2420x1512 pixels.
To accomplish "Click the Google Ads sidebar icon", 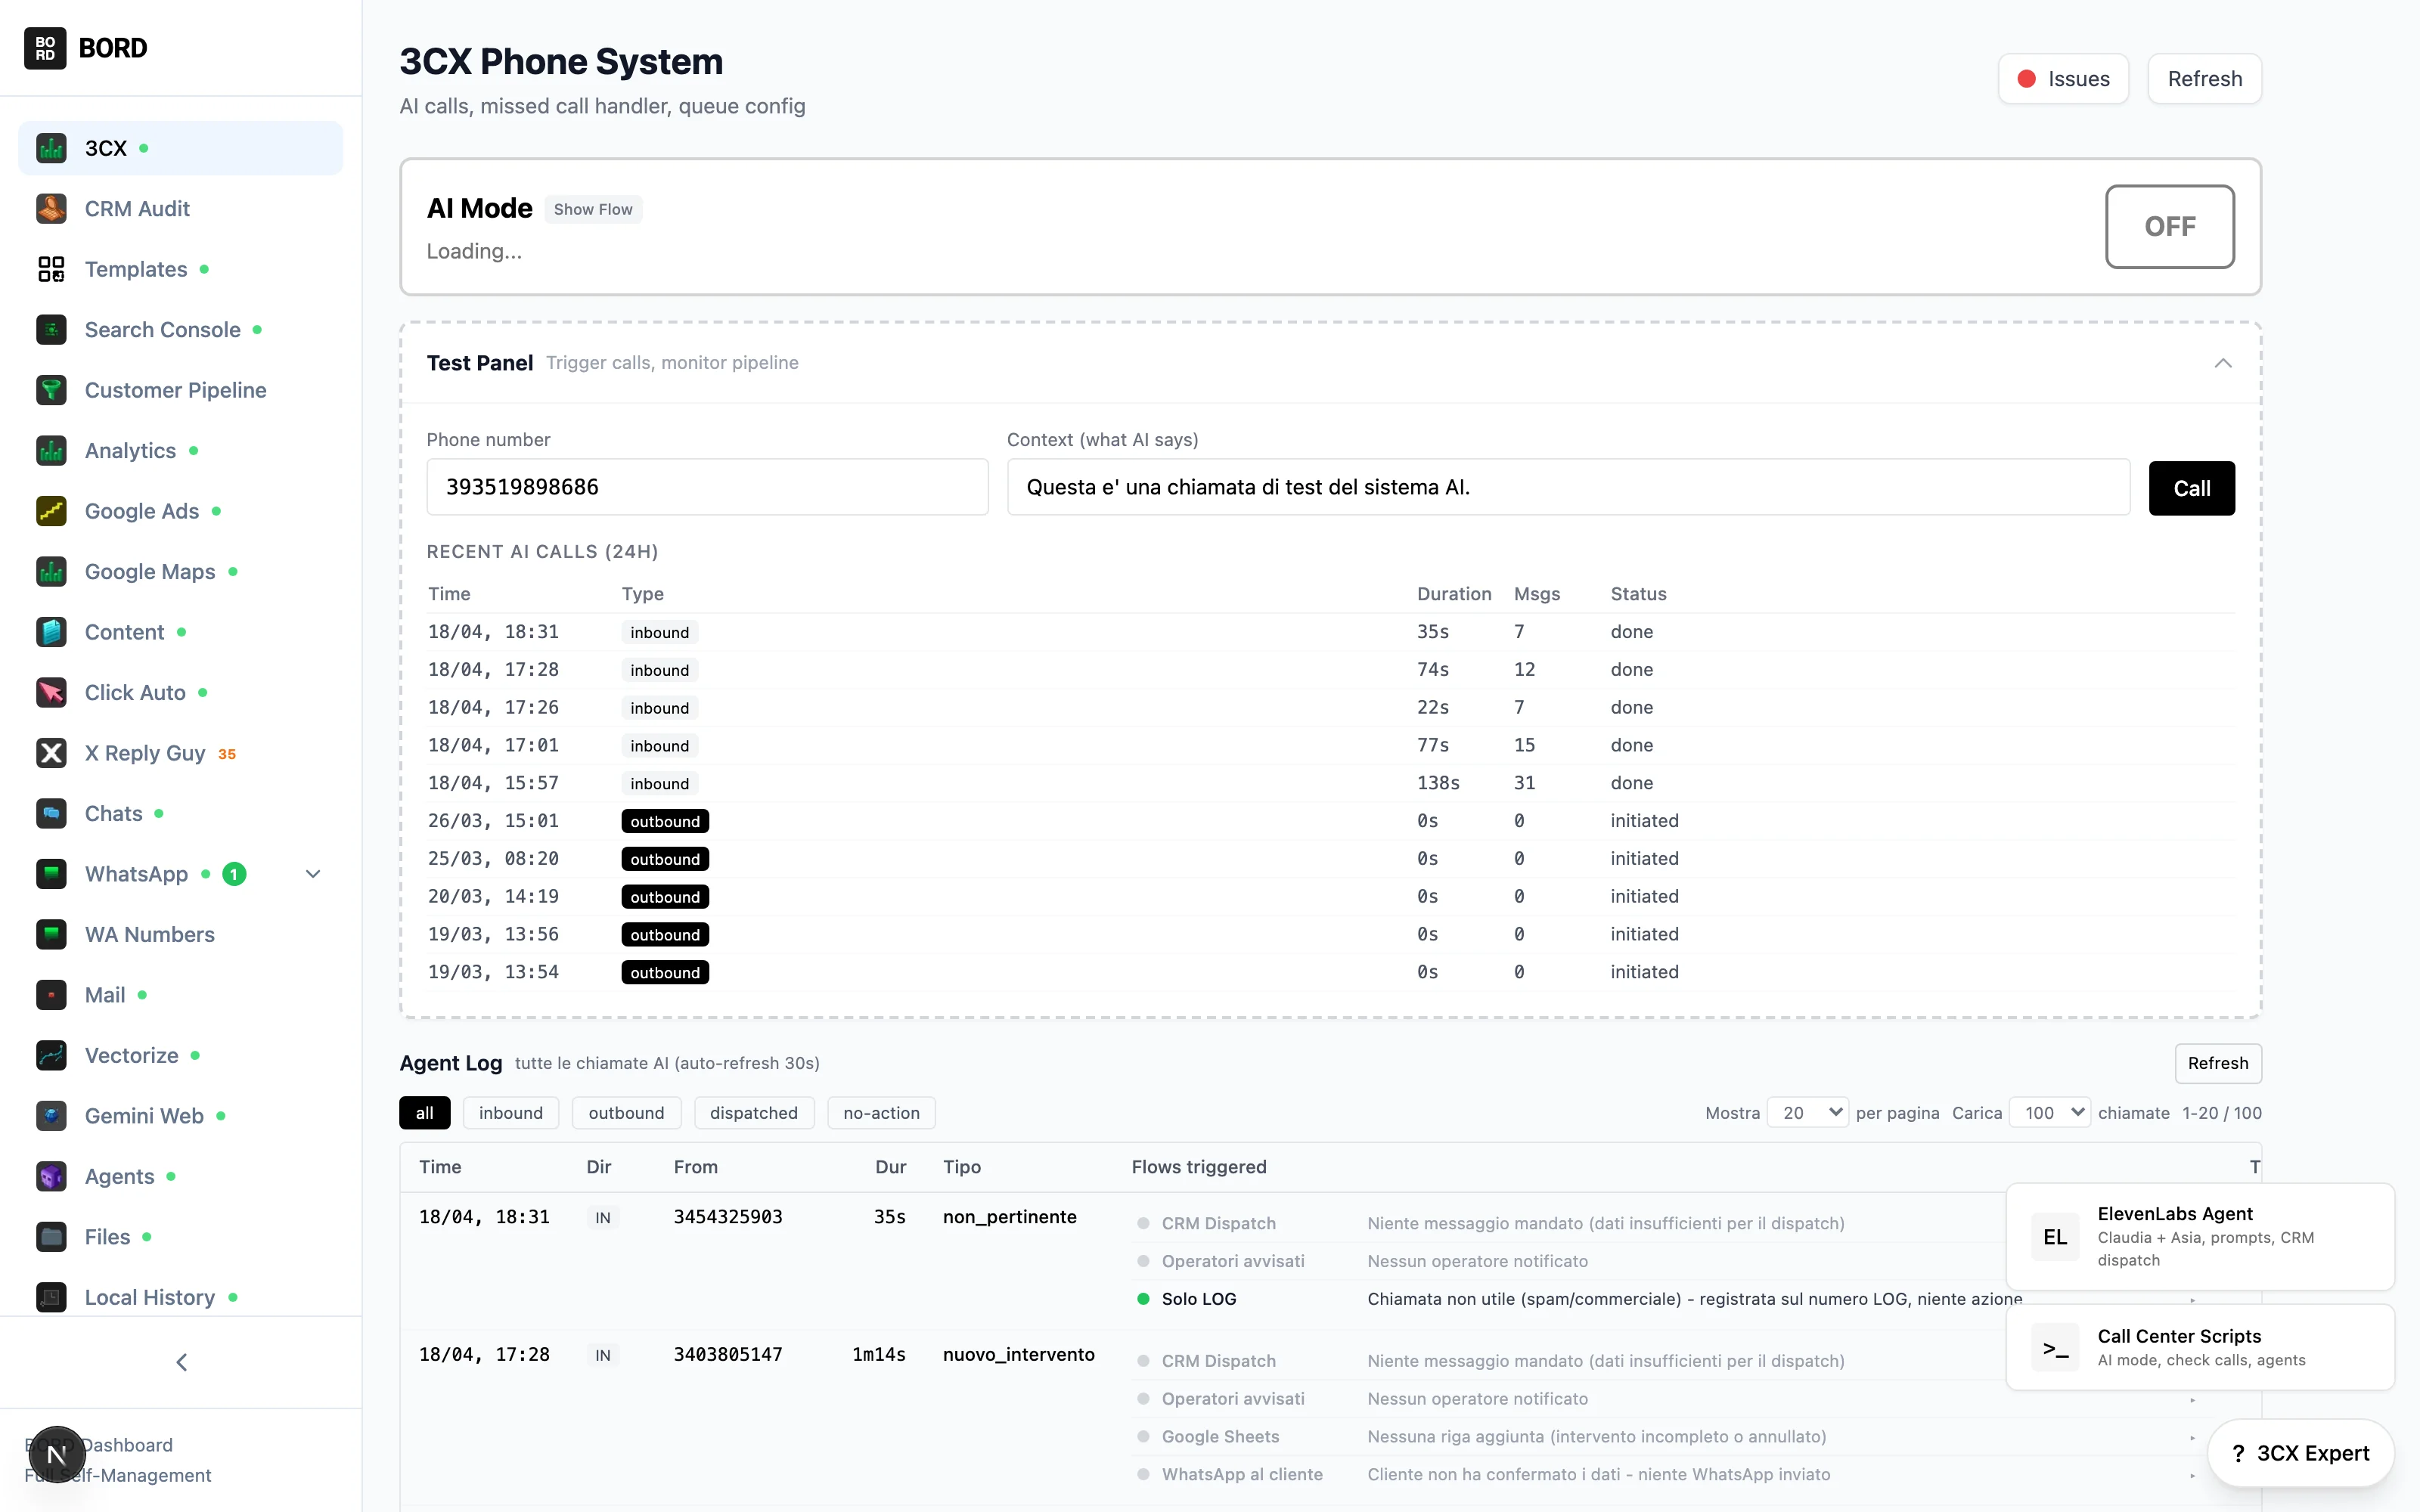I will tap(51, 511).
